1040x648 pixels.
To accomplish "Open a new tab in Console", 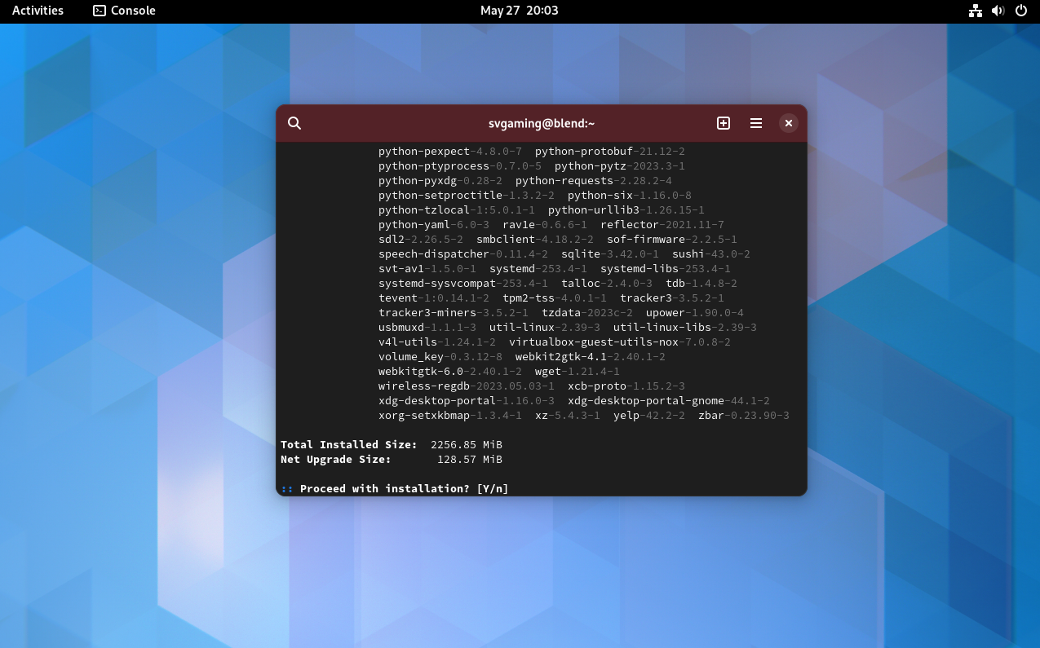I will pyautogui.click(x=723, y=123).
